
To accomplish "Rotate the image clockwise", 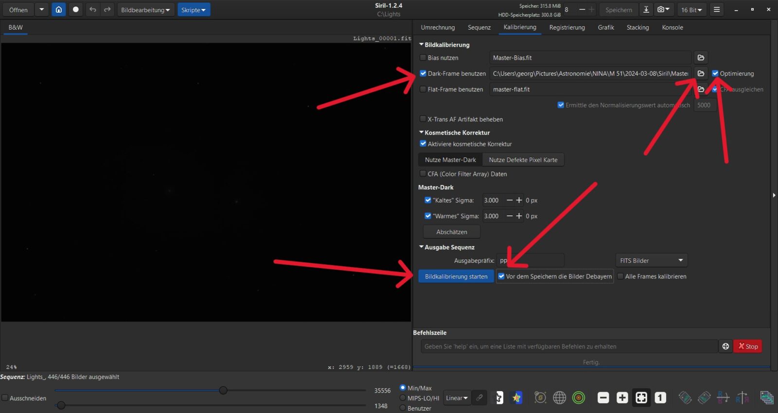I will tap(704, 398).
